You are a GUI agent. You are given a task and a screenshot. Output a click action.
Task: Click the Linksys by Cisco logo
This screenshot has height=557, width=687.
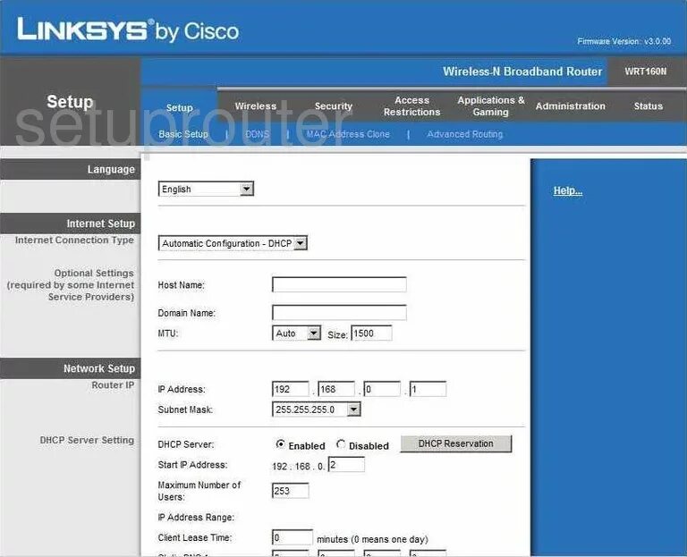(x=128, y=30)
